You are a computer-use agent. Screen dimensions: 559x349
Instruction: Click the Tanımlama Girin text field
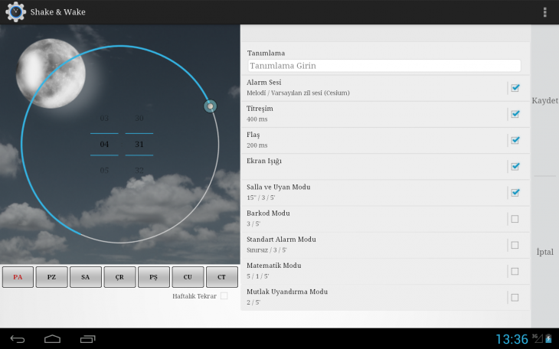pos(384,67)
